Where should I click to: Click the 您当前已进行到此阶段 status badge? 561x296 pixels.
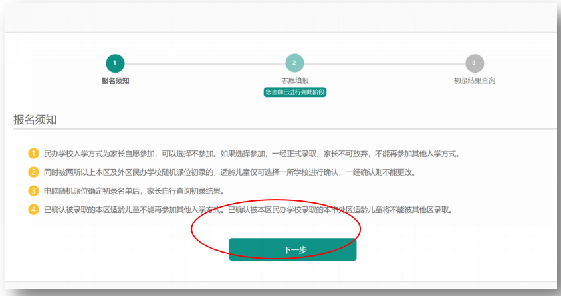[x=295, y=92]
